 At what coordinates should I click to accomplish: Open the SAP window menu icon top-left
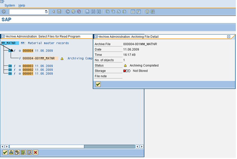point(2,2)
